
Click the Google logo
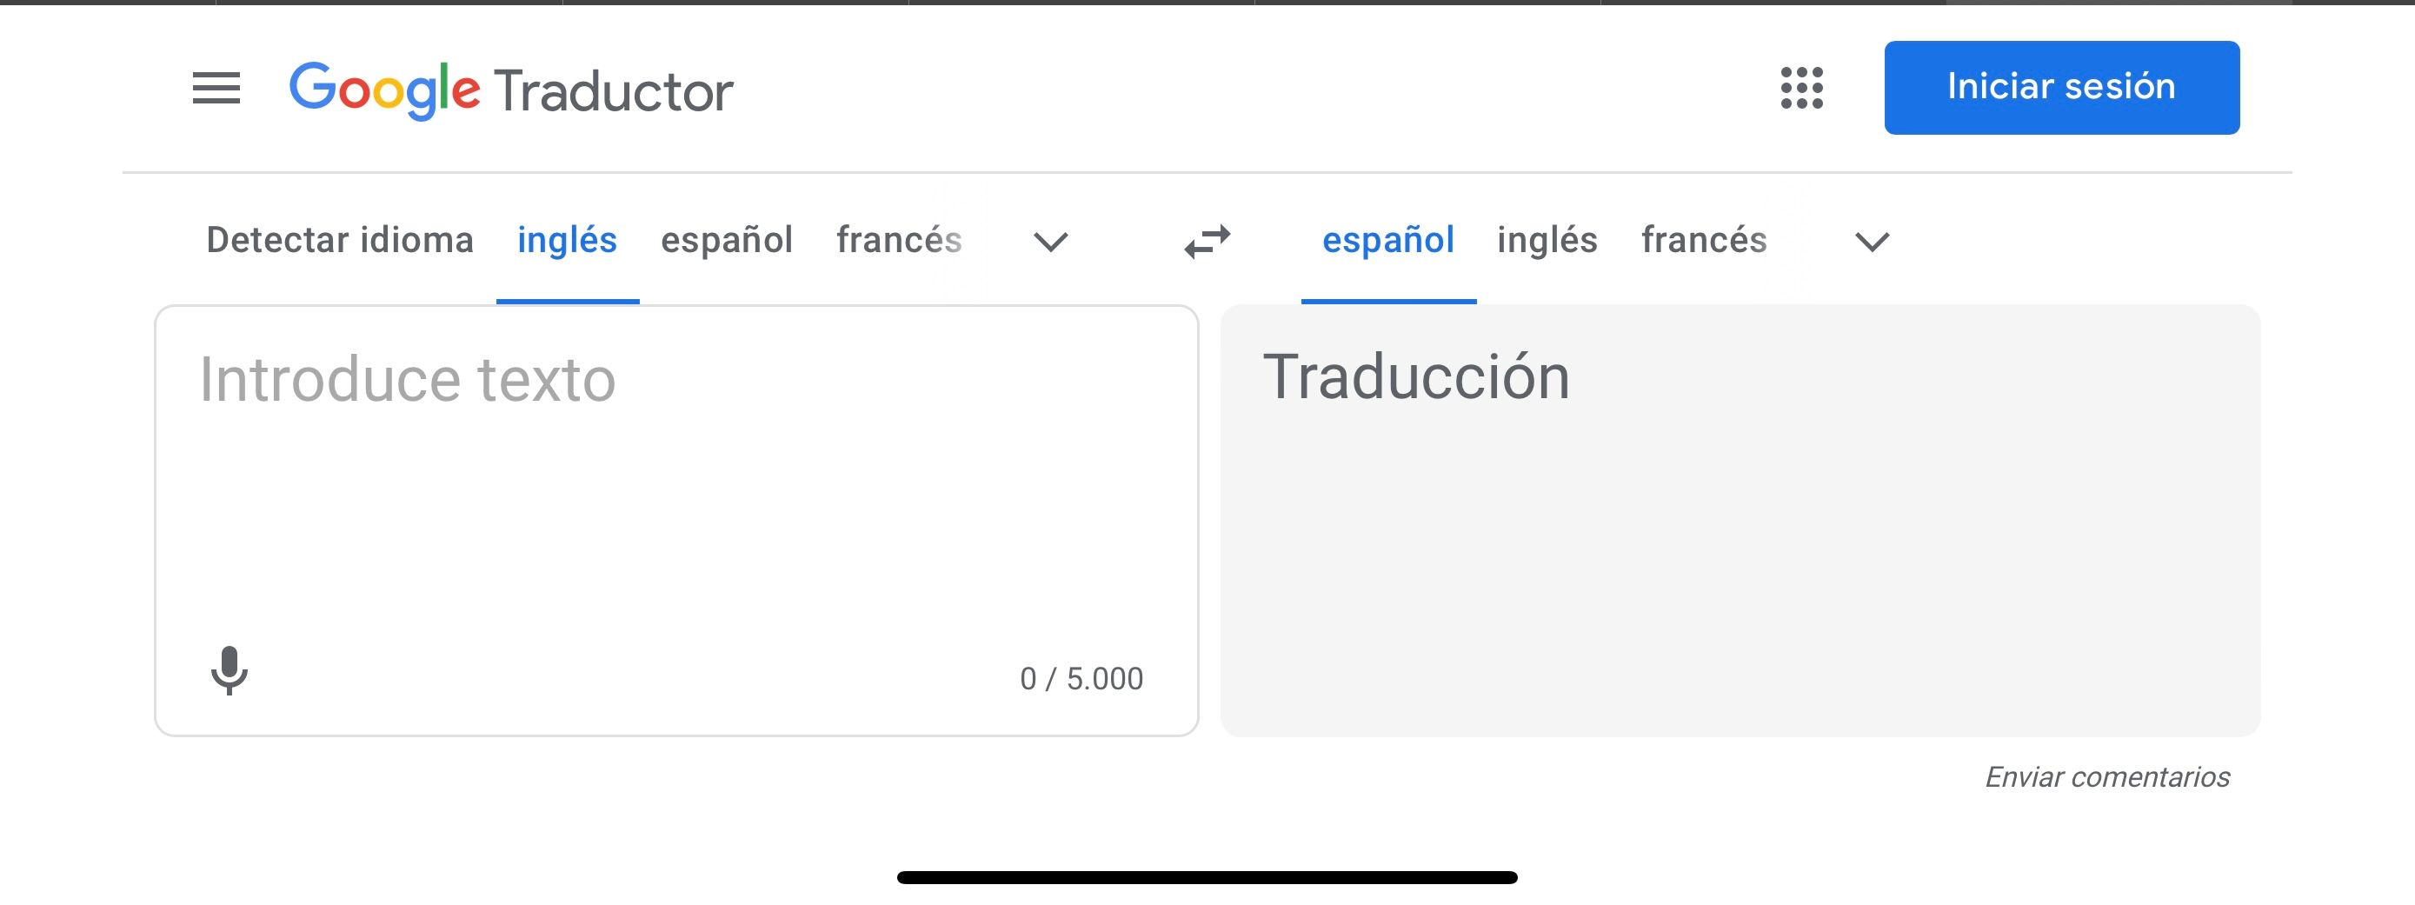(x=384, y=90)
